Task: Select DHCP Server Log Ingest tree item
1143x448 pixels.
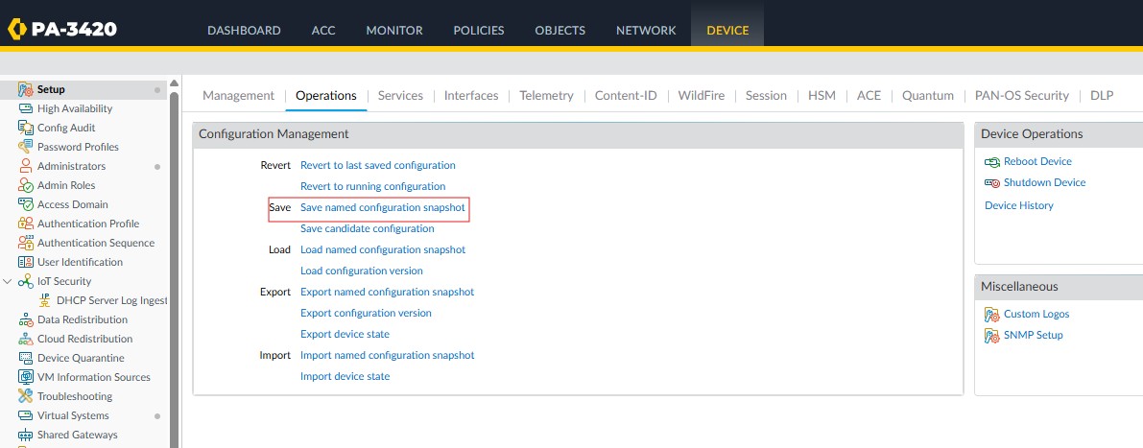Action: point(111,300)
